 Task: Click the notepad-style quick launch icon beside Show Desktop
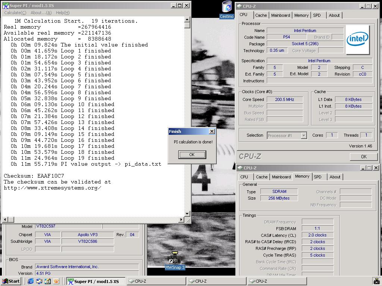point(48,281)
